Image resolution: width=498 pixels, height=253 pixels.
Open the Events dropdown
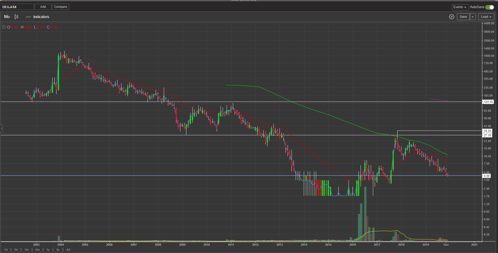(x=460, y=7)
